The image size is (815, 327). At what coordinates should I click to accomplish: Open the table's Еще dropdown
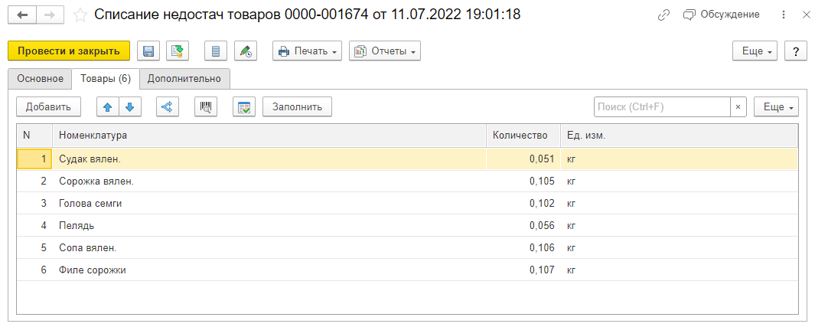coord(776,107)
